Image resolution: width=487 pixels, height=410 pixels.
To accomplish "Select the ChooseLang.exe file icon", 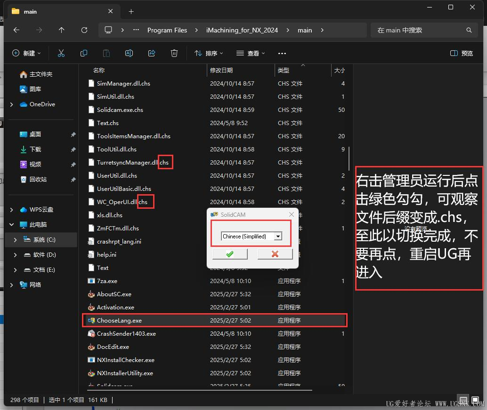I will [x=91, y=320].
